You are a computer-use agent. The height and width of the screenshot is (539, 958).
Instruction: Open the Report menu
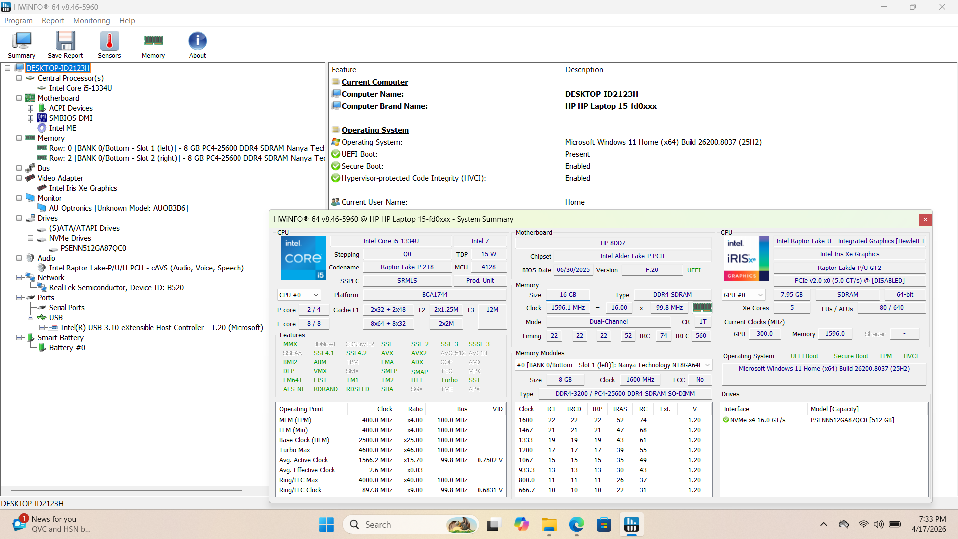pyautogui.click(x=53, y=21)
